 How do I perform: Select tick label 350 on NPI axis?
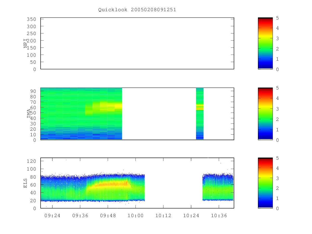31,19
